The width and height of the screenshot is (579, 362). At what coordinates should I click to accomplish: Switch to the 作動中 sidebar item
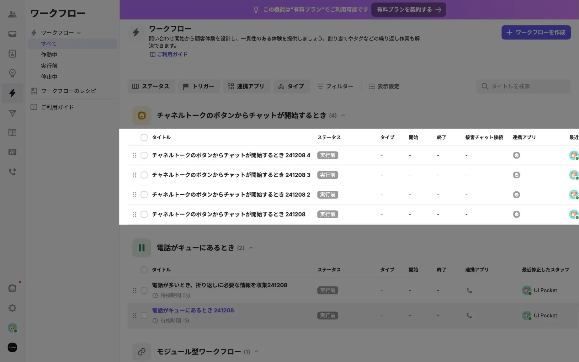pyautogui.click(x=49, y=55)
